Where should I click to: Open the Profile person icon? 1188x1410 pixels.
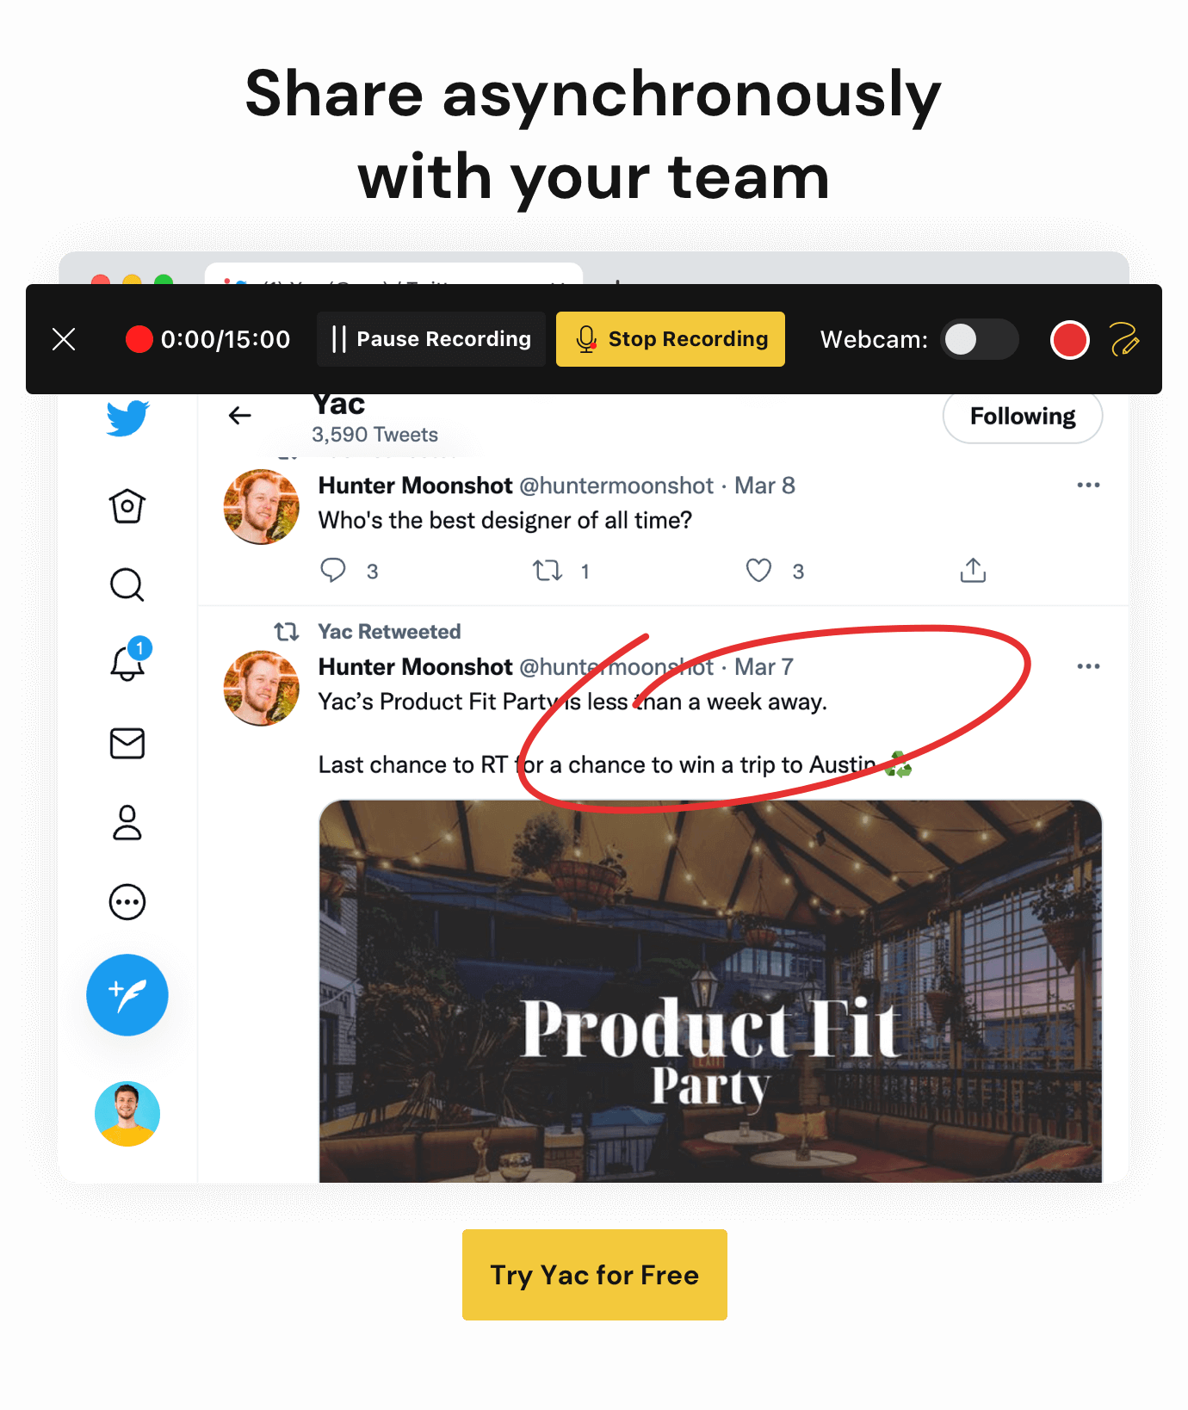click(127, 822)
